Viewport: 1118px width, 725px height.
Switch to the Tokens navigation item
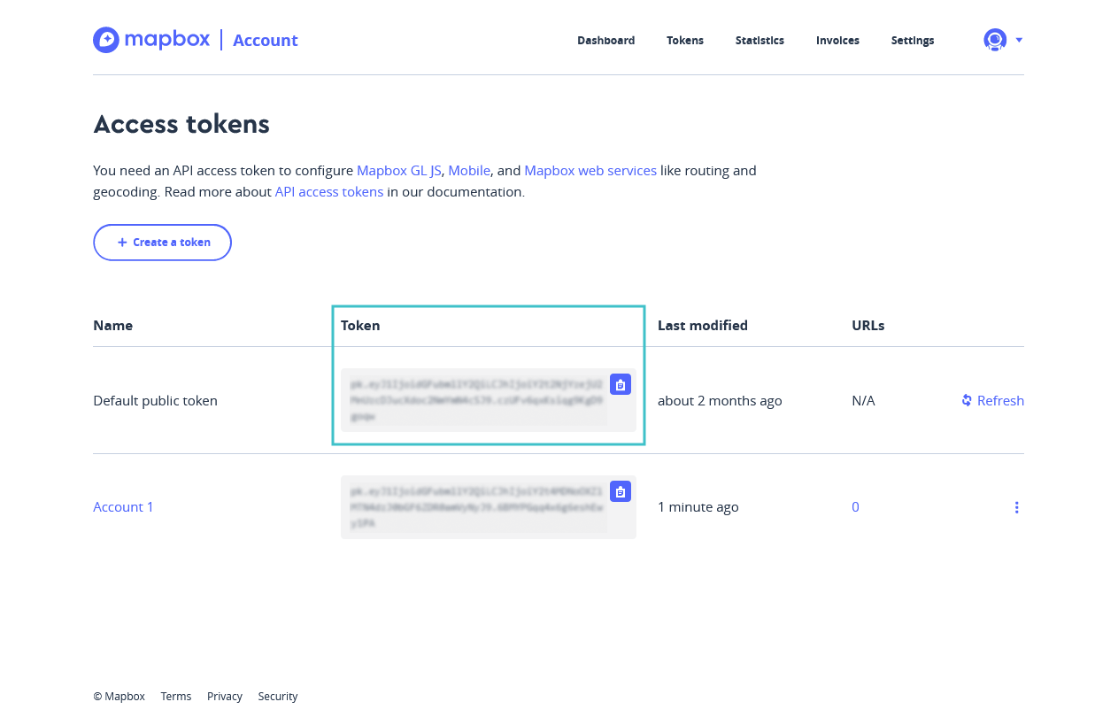pos(684,40)
